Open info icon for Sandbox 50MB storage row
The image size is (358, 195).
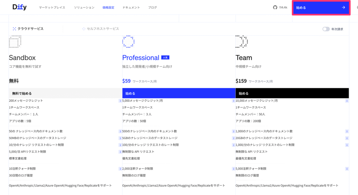tap(120, 138)
